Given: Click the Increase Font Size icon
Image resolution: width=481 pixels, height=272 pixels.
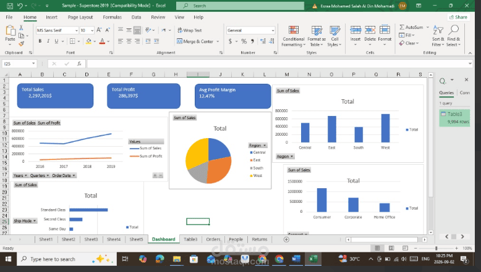Looking at the screenshot, I should (99, 30).
